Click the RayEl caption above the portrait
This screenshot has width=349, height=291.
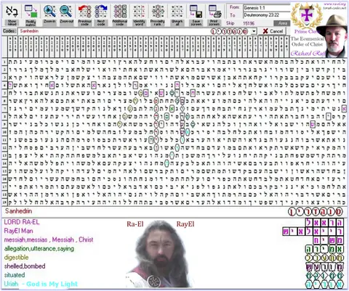point(185,224)
